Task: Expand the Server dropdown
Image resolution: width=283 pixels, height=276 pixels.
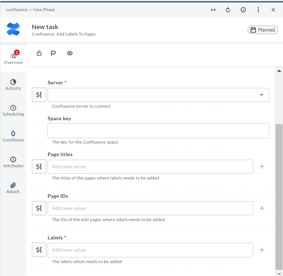Action: click(261, 95)
